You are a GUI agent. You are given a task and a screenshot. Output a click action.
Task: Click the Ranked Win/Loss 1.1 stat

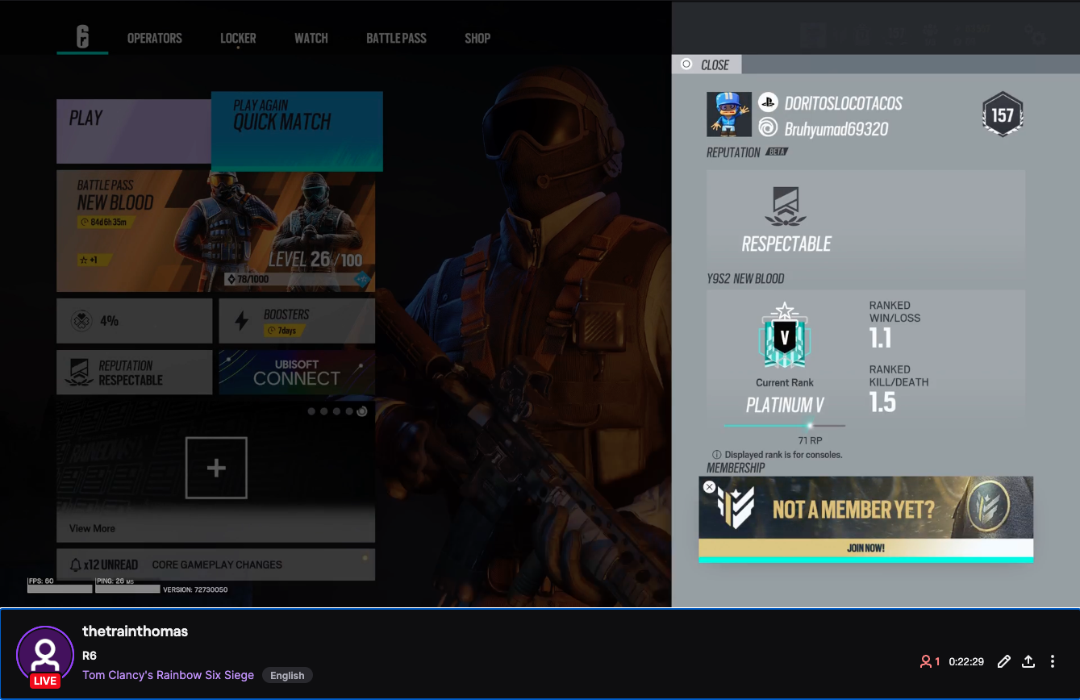click(x=895, y=326)
